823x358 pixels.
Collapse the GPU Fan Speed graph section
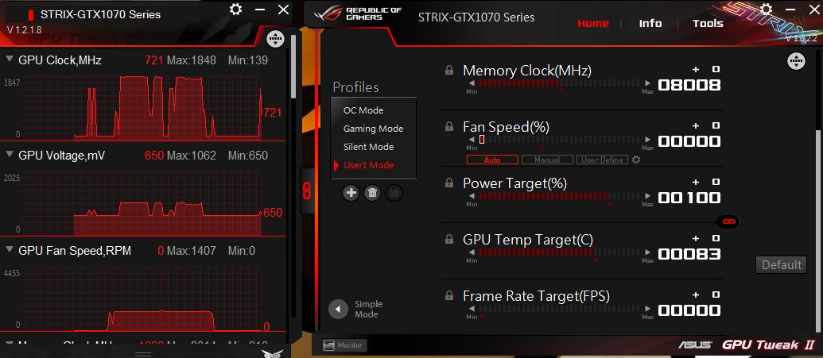(x=9, y=251)
